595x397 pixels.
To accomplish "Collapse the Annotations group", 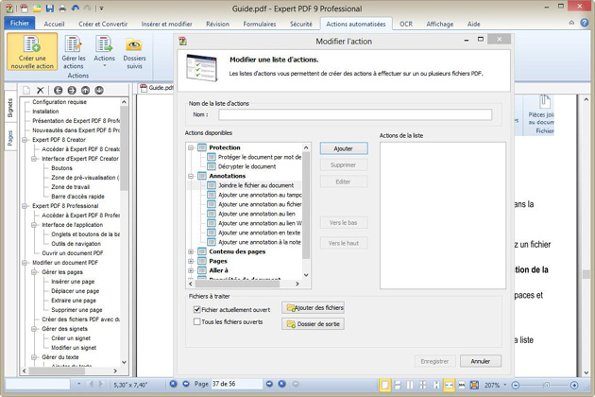I will [x=191, y=176].
